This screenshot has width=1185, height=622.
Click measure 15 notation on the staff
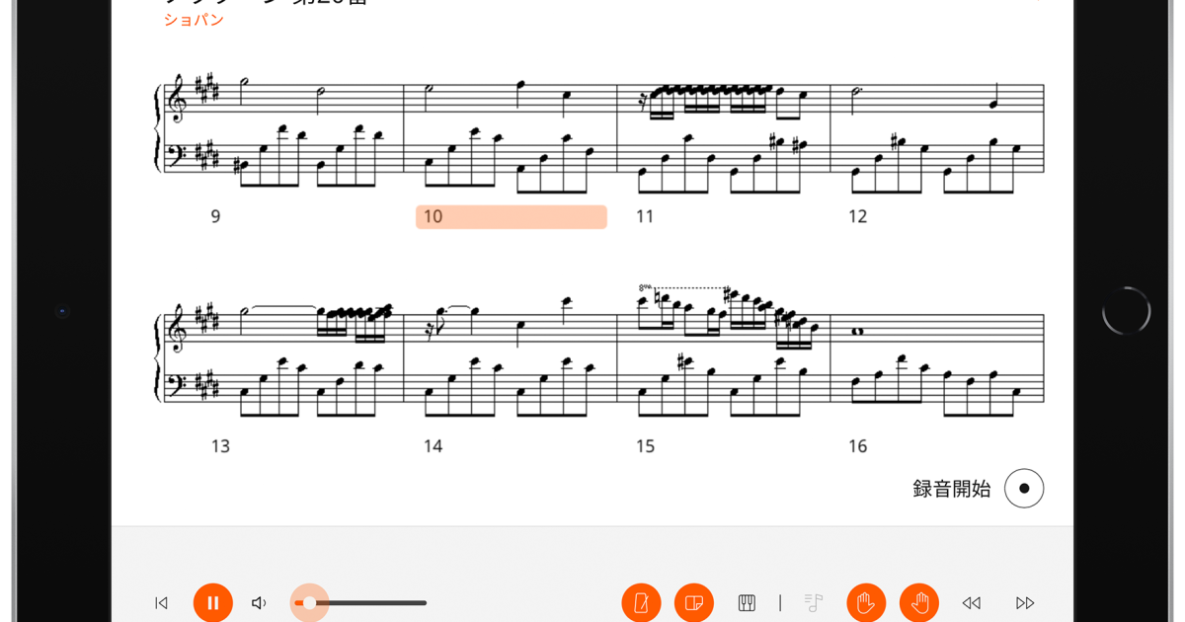point(723,346)
